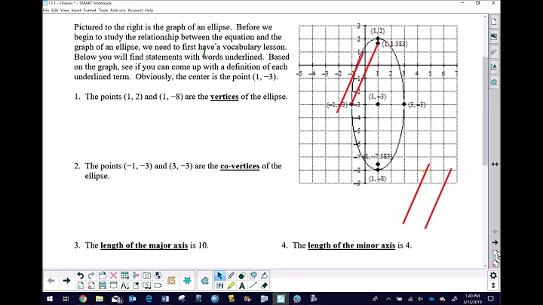
Task: Open the line style properties icon
Action: [x=219, y=285]
